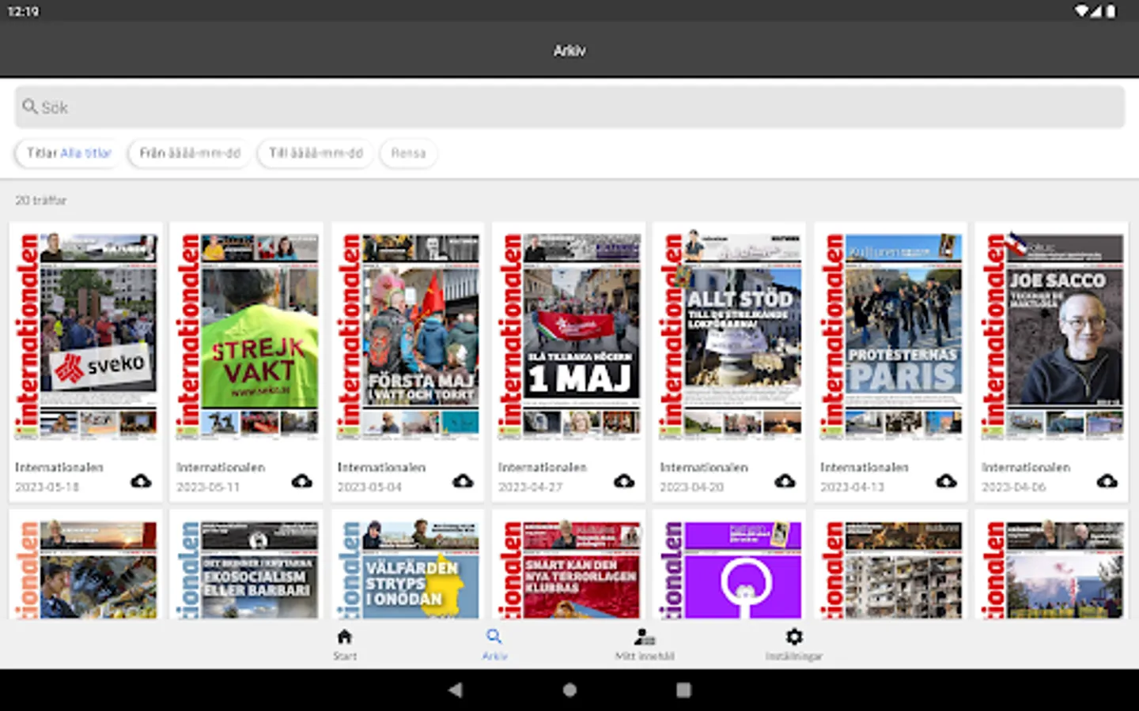Open the Mitt innehåll tab
Screen dimensions: 1139x711
pos(645,645)
